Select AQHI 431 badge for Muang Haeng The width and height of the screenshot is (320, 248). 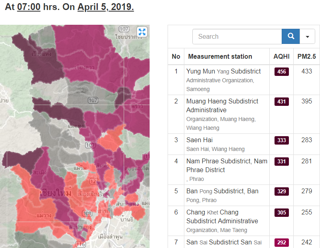coord(281,101)
